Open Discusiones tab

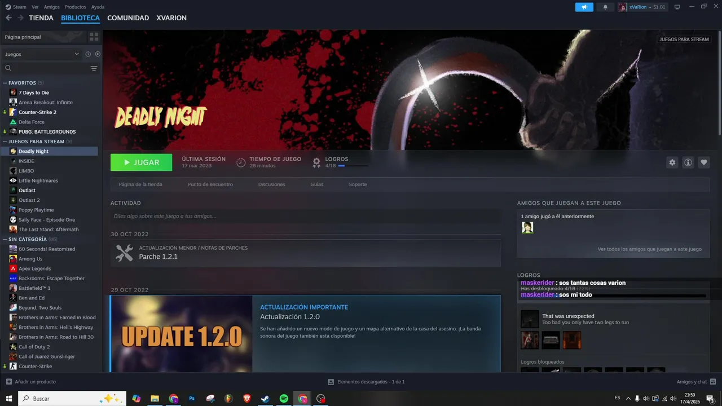[x=271, y=184]
